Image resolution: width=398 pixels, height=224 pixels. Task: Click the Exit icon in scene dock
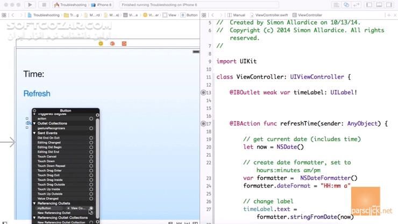(x=123, y=43)
